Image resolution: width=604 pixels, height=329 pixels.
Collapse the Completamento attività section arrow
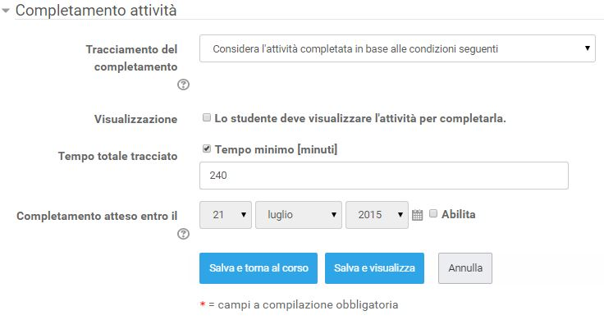pos(7,11)
